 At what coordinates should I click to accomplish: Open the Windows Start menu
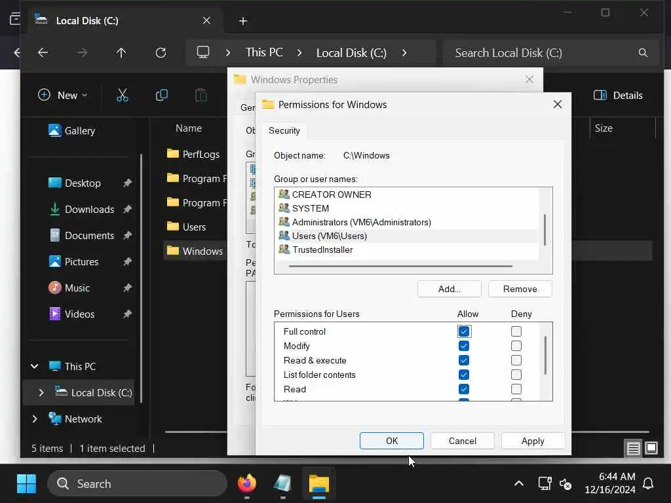(x=26, y=484)
